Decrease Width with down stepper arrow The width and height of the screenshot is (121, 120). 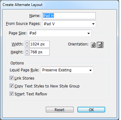pyautogui.click(x=27, y=46)
